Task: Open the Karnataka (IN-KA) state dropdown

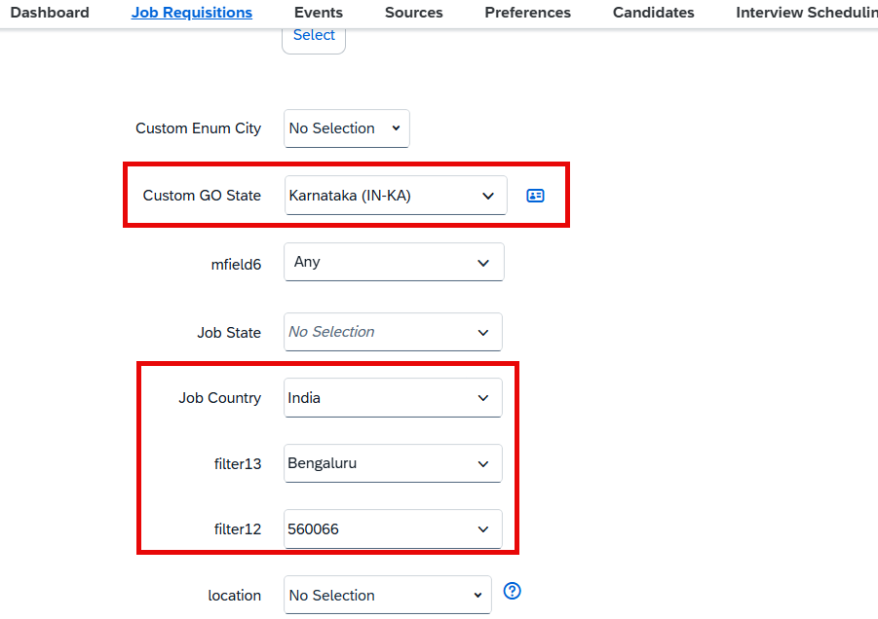Action: pyautogui.click(x=396, y=196)
